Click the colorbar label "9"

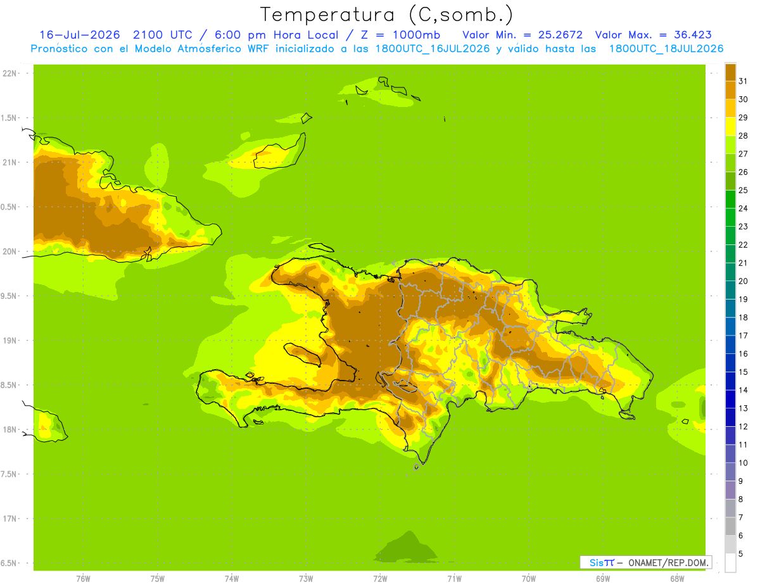pyautogui.click(x=740, y=481)
